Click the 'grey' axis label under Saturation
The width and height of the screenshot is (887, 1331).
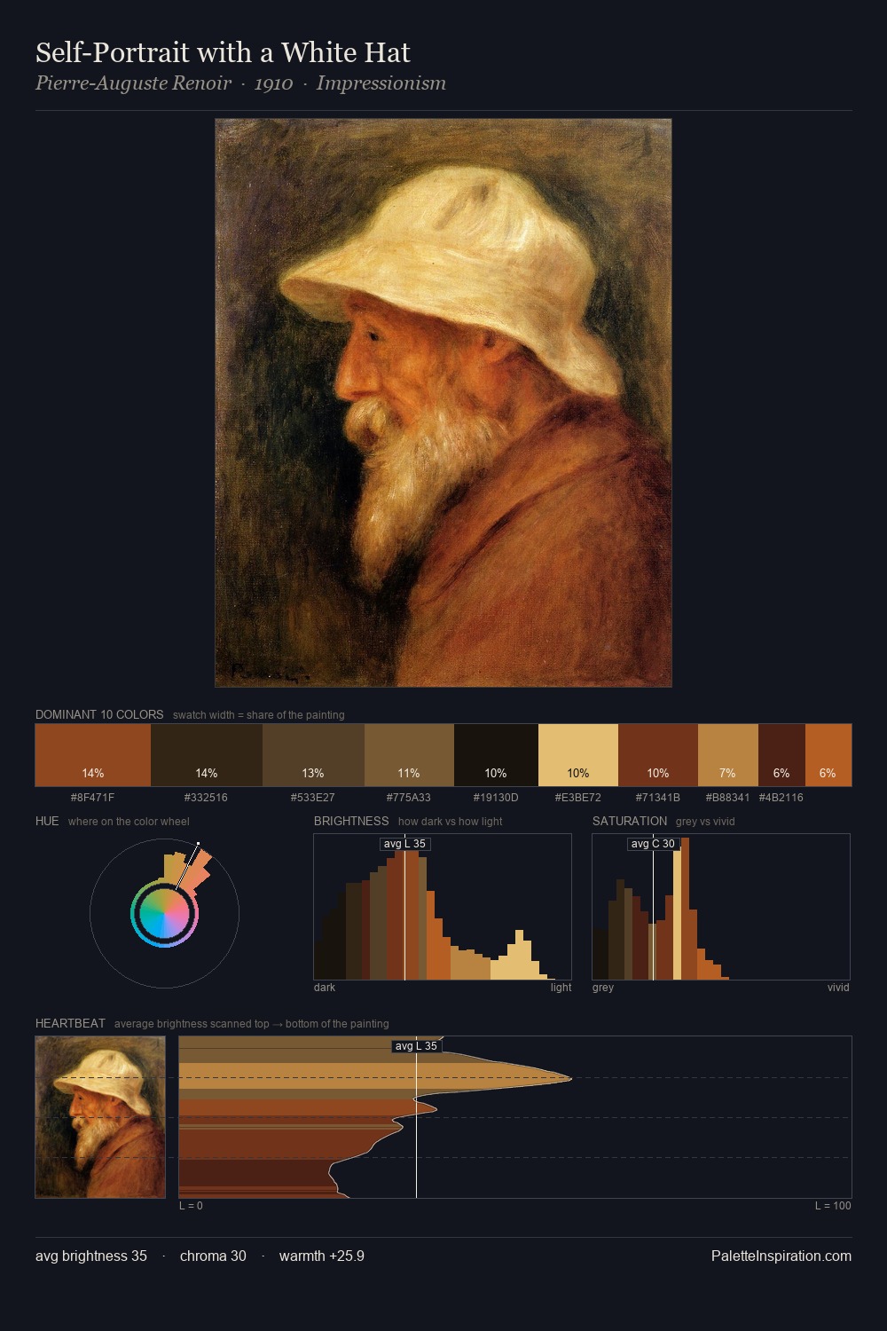click(x=603, y=988)
